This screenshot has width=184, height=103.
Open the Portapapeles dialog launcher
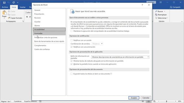pyautogui.click(x=23, y=21)
